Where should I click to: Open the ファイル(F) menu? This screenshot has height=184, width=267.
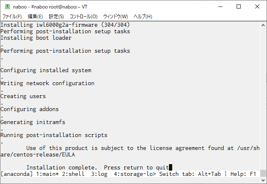(12, 17)
